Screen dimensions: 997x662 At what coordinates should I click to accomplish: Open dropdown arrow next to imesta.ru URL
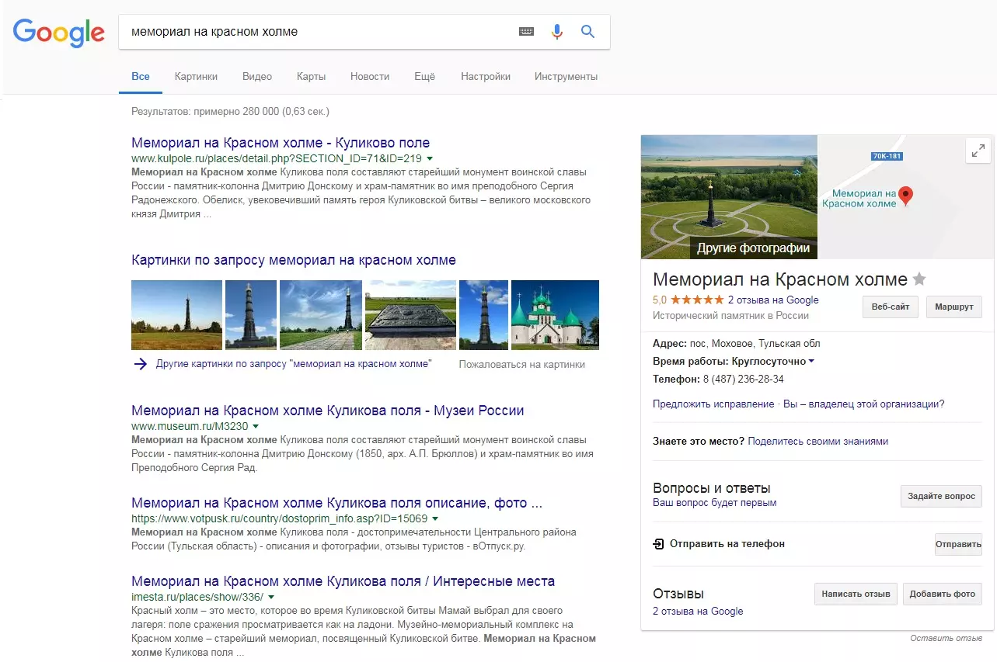point(271,597)
